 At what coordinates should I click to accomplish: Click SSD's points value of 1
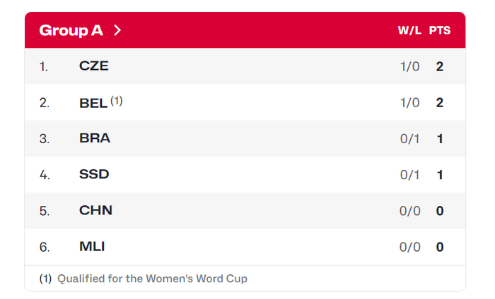440,175
